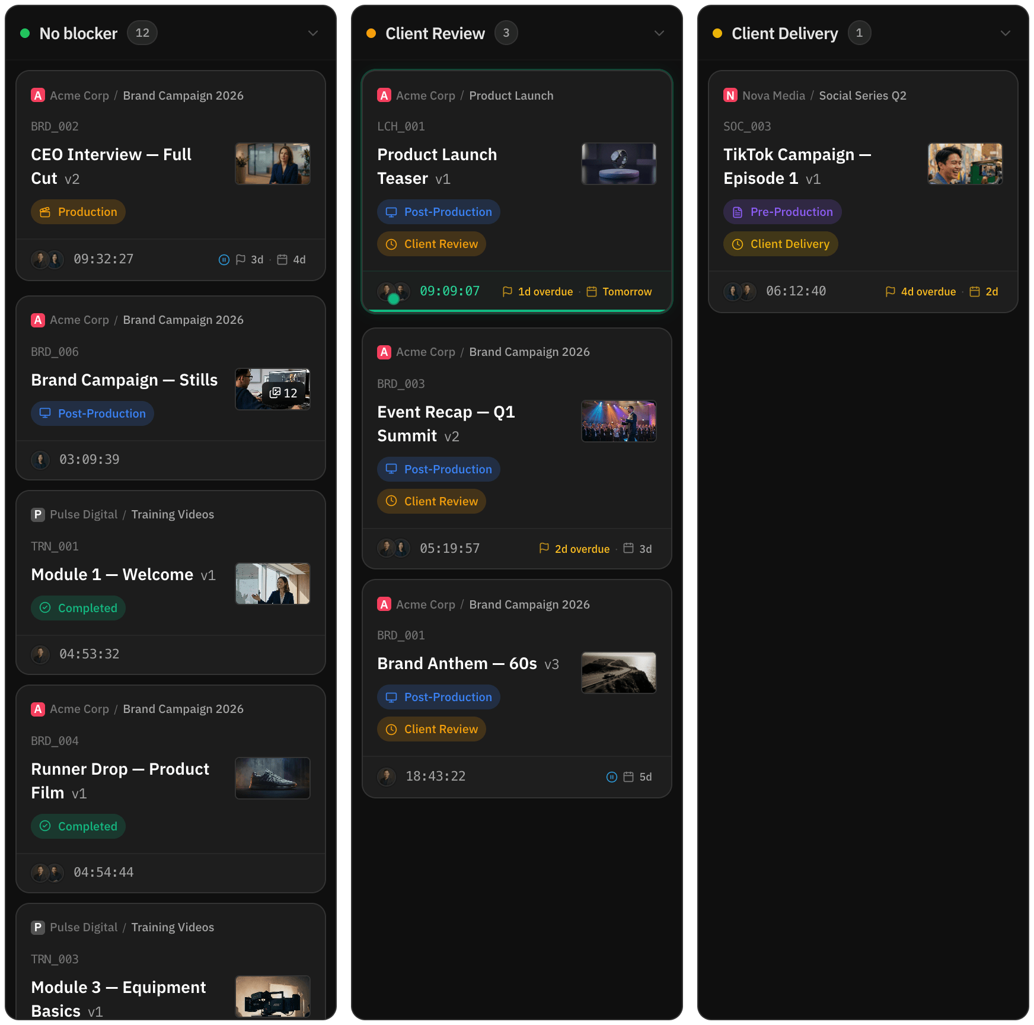Select Completed tag on Module 1 Welcome
The height and width of the screenshot is (1025, 1034).
point(78,608)
